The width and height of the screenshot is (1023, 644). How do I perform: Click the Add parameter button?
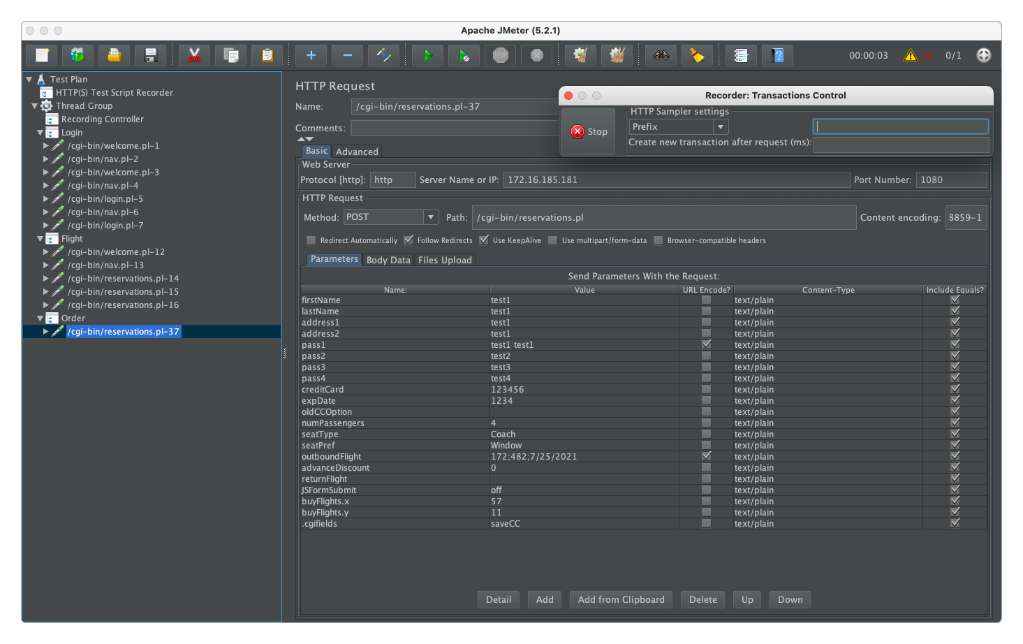click(545, 599)
